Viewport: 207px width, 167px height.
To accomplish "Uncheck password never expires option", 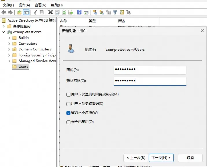I will tap(69, 113).
